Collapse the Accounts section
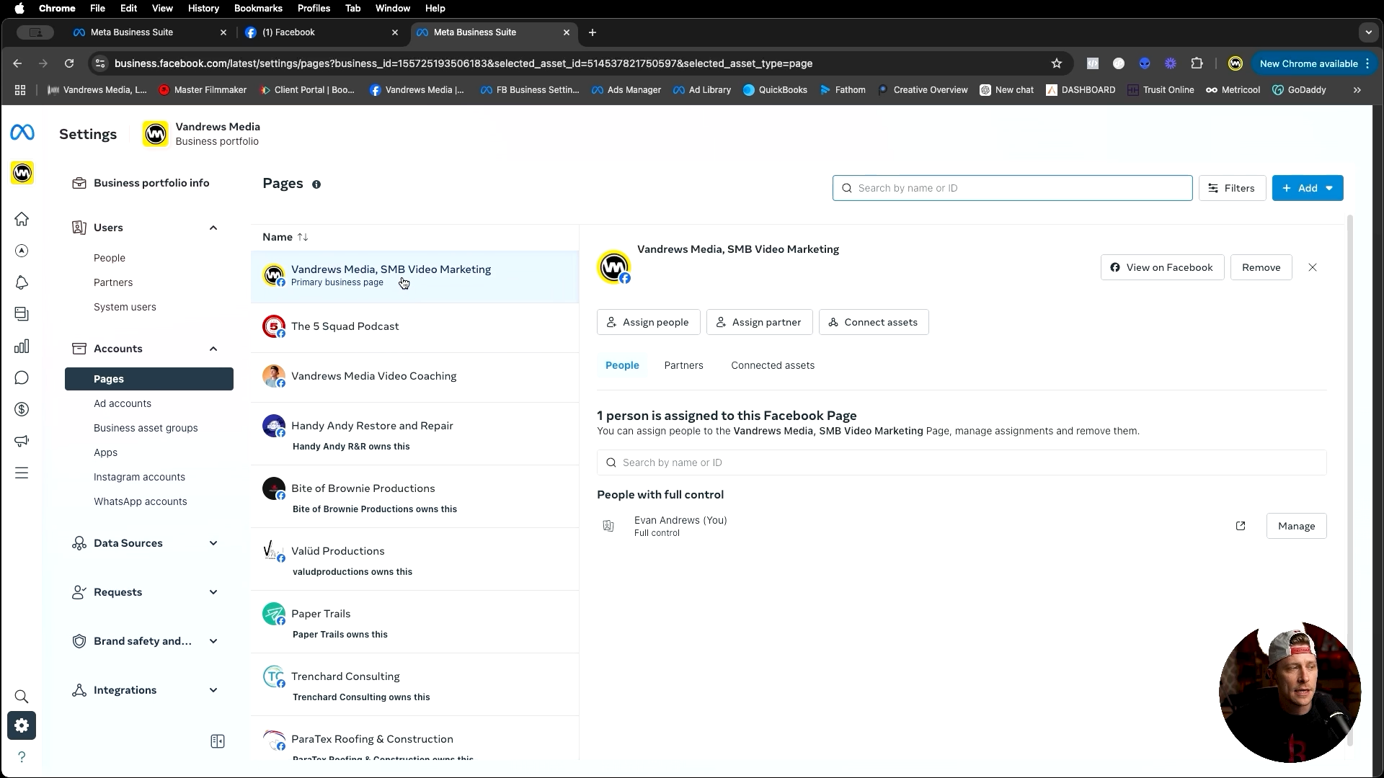Image resolution: width=1384 pixels, height=778 pixels. [213, 349]
